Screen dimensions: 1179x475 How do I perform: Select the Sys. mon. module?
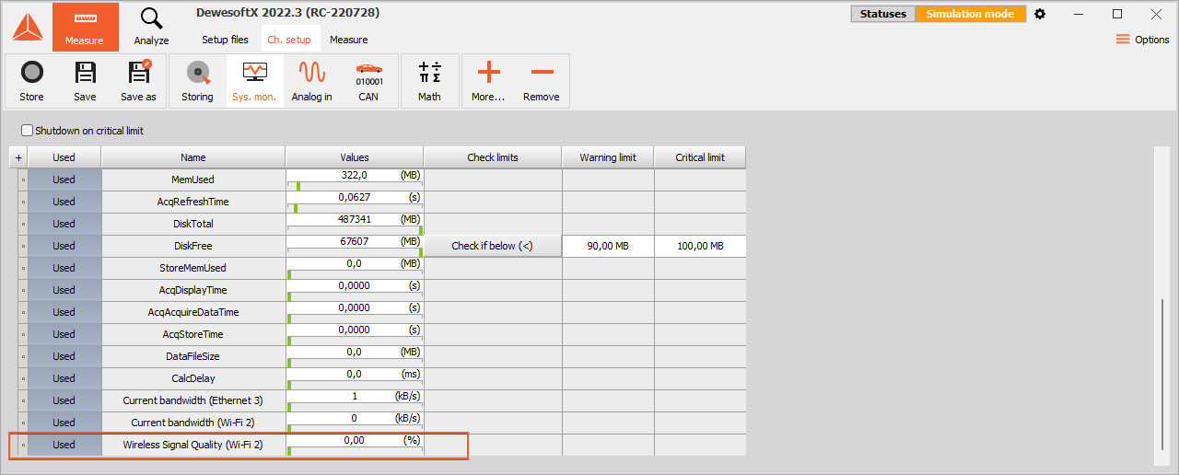pos(254,80)
